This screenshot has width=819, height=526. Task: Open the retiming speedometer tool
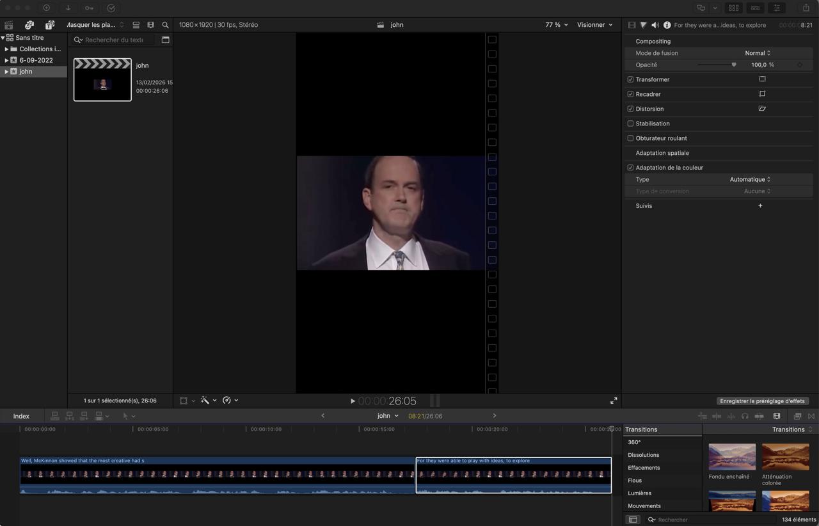pos(228,401)
